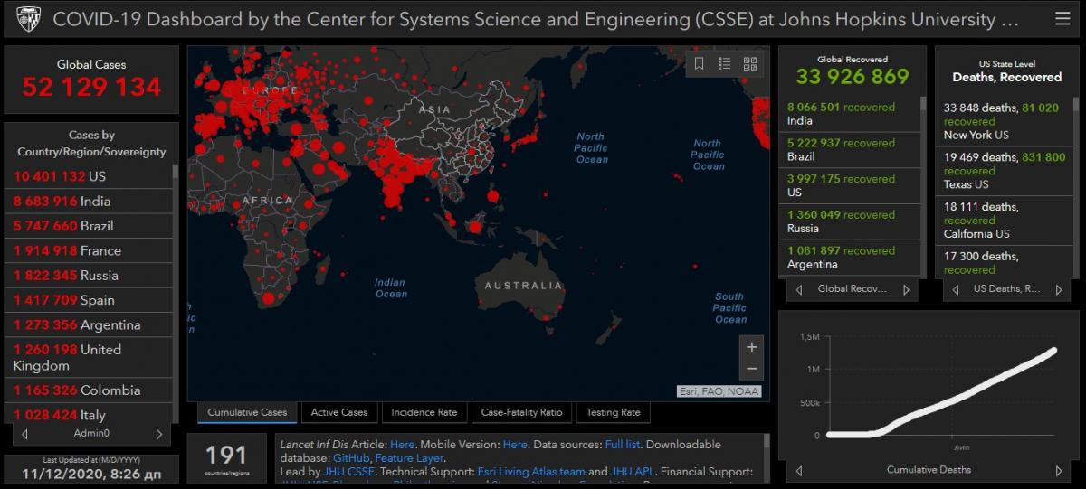This screenshot has width=1086, height=489.
Task: Select United Kingdom in cases list
Action: click(89, 357)
